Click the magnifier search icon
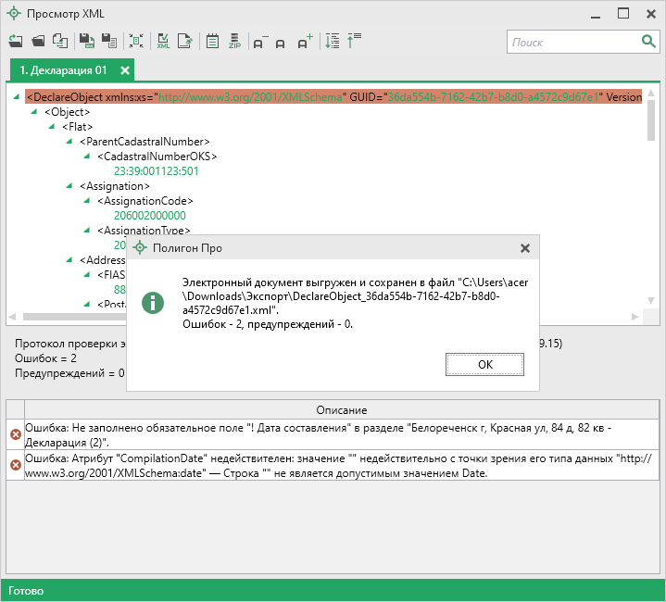 coord(648,42)
